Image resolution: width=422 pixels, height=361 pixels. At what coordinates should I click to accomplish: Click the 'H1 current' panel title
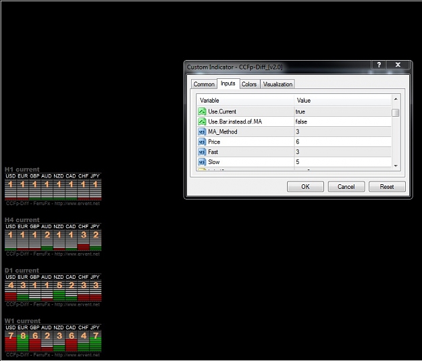22,169
